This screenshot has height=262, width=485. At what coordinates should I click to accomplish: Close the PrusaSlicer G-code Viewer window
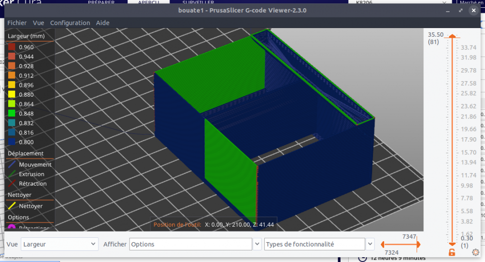473,11
